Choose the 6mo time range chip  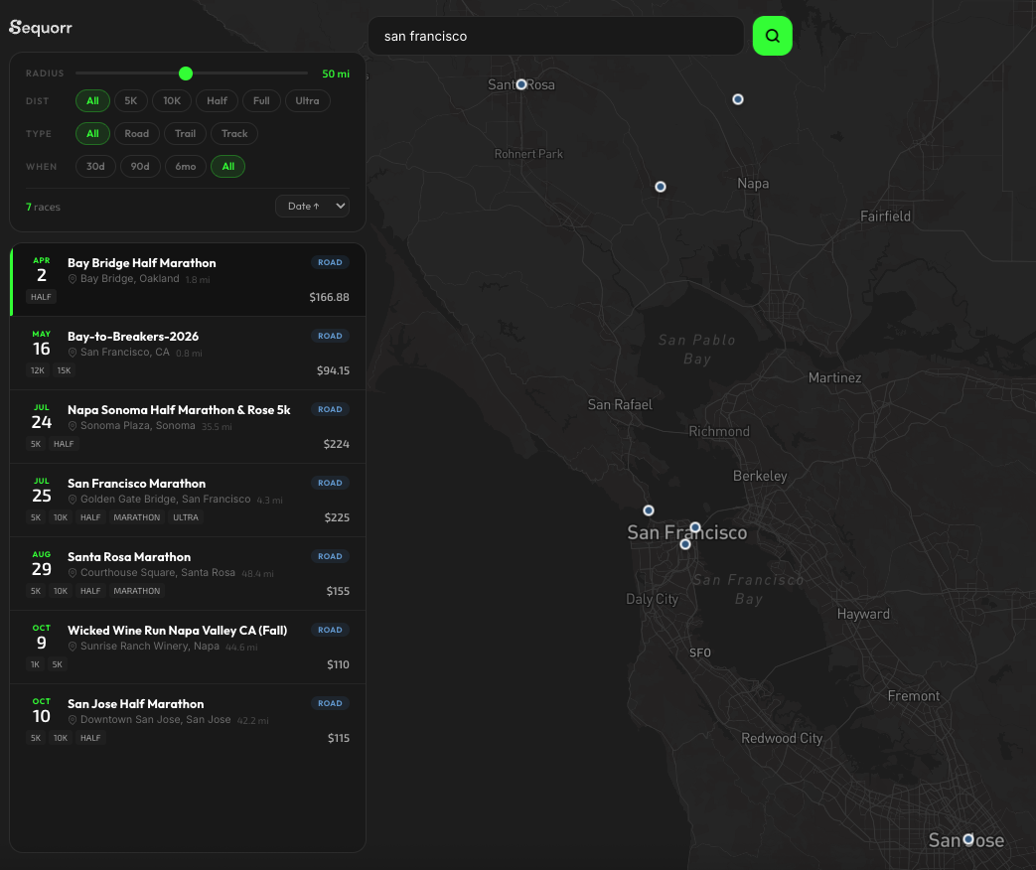pyautogui.click(x=185, y=166)
